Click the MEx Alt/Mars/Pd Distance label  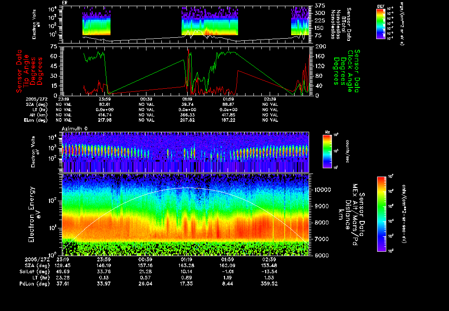[351, 215]
